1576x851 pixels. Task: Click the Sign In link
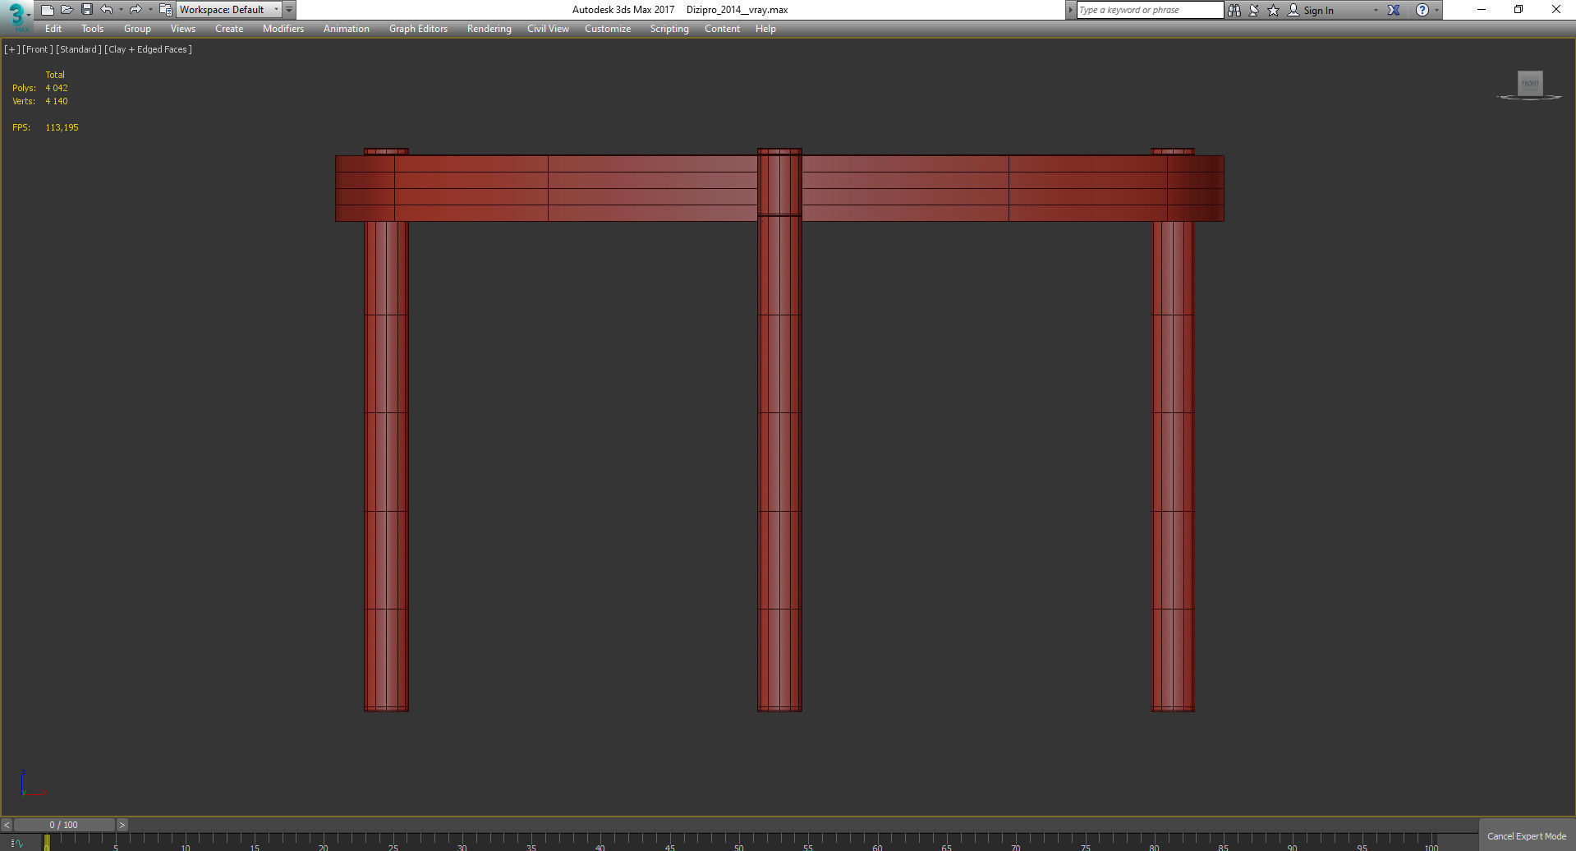pos(1318,11)
